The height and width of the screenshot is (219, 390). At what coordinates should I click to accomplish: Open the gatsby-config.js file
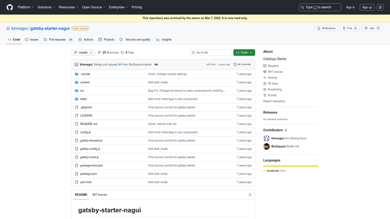pyautogui.click(x=90, y=149)
